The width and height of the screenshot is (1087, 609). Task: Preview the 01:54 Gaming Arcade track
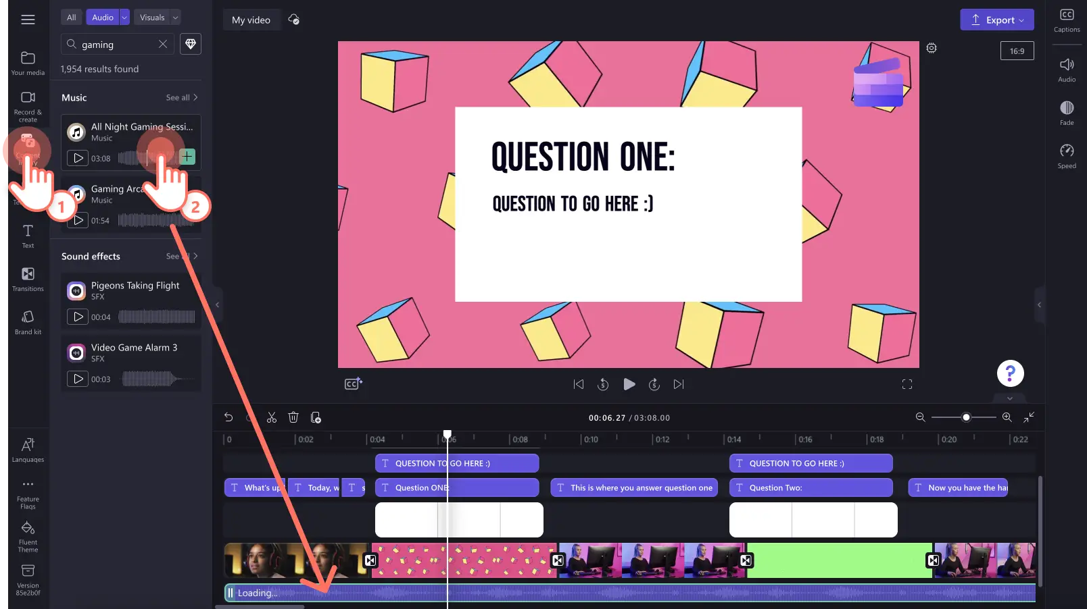pos(78,220)
